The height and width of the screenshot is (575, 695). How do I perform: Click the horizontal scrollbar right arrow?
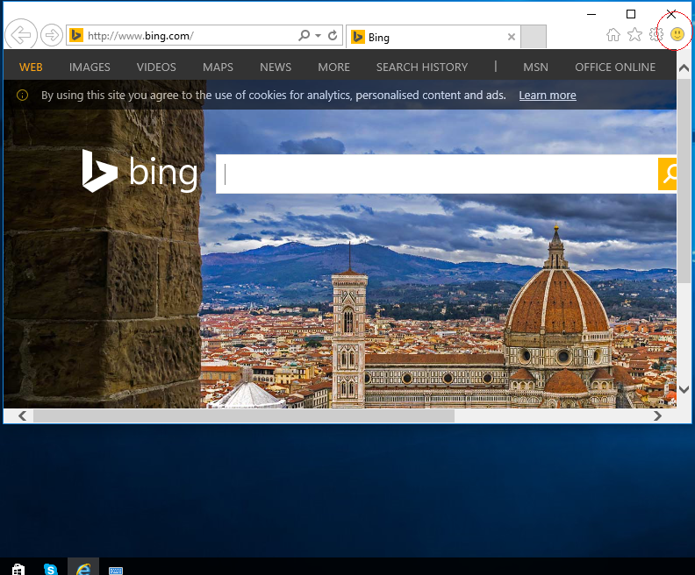658,415
